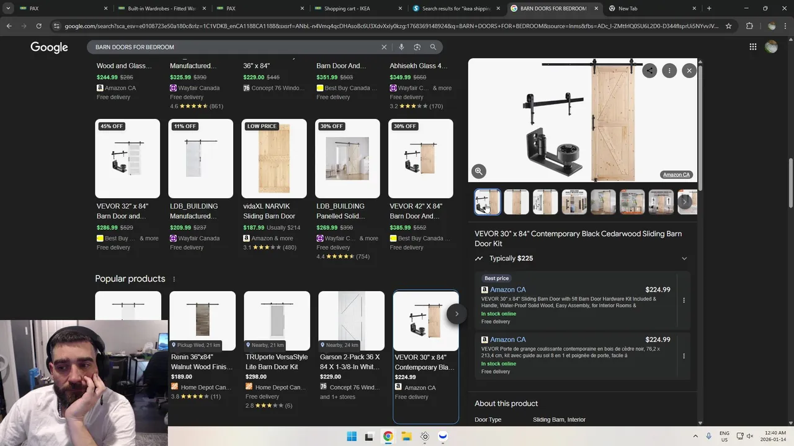Click the "About this product" heading
The height and width of the screenshot is (446, 794).
[506, 404]
